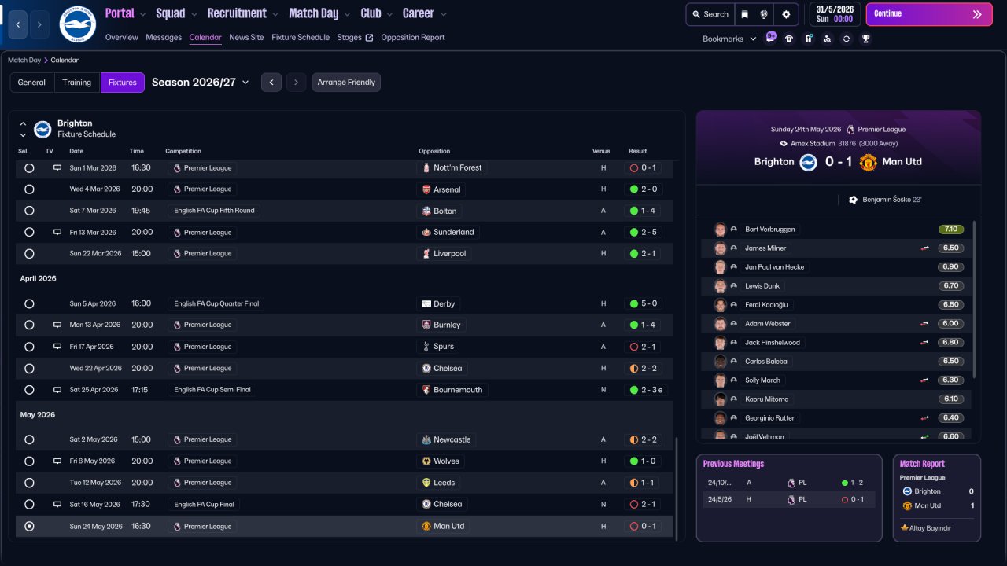Select the Arsenal fixture radio button

tap(29, 189)
